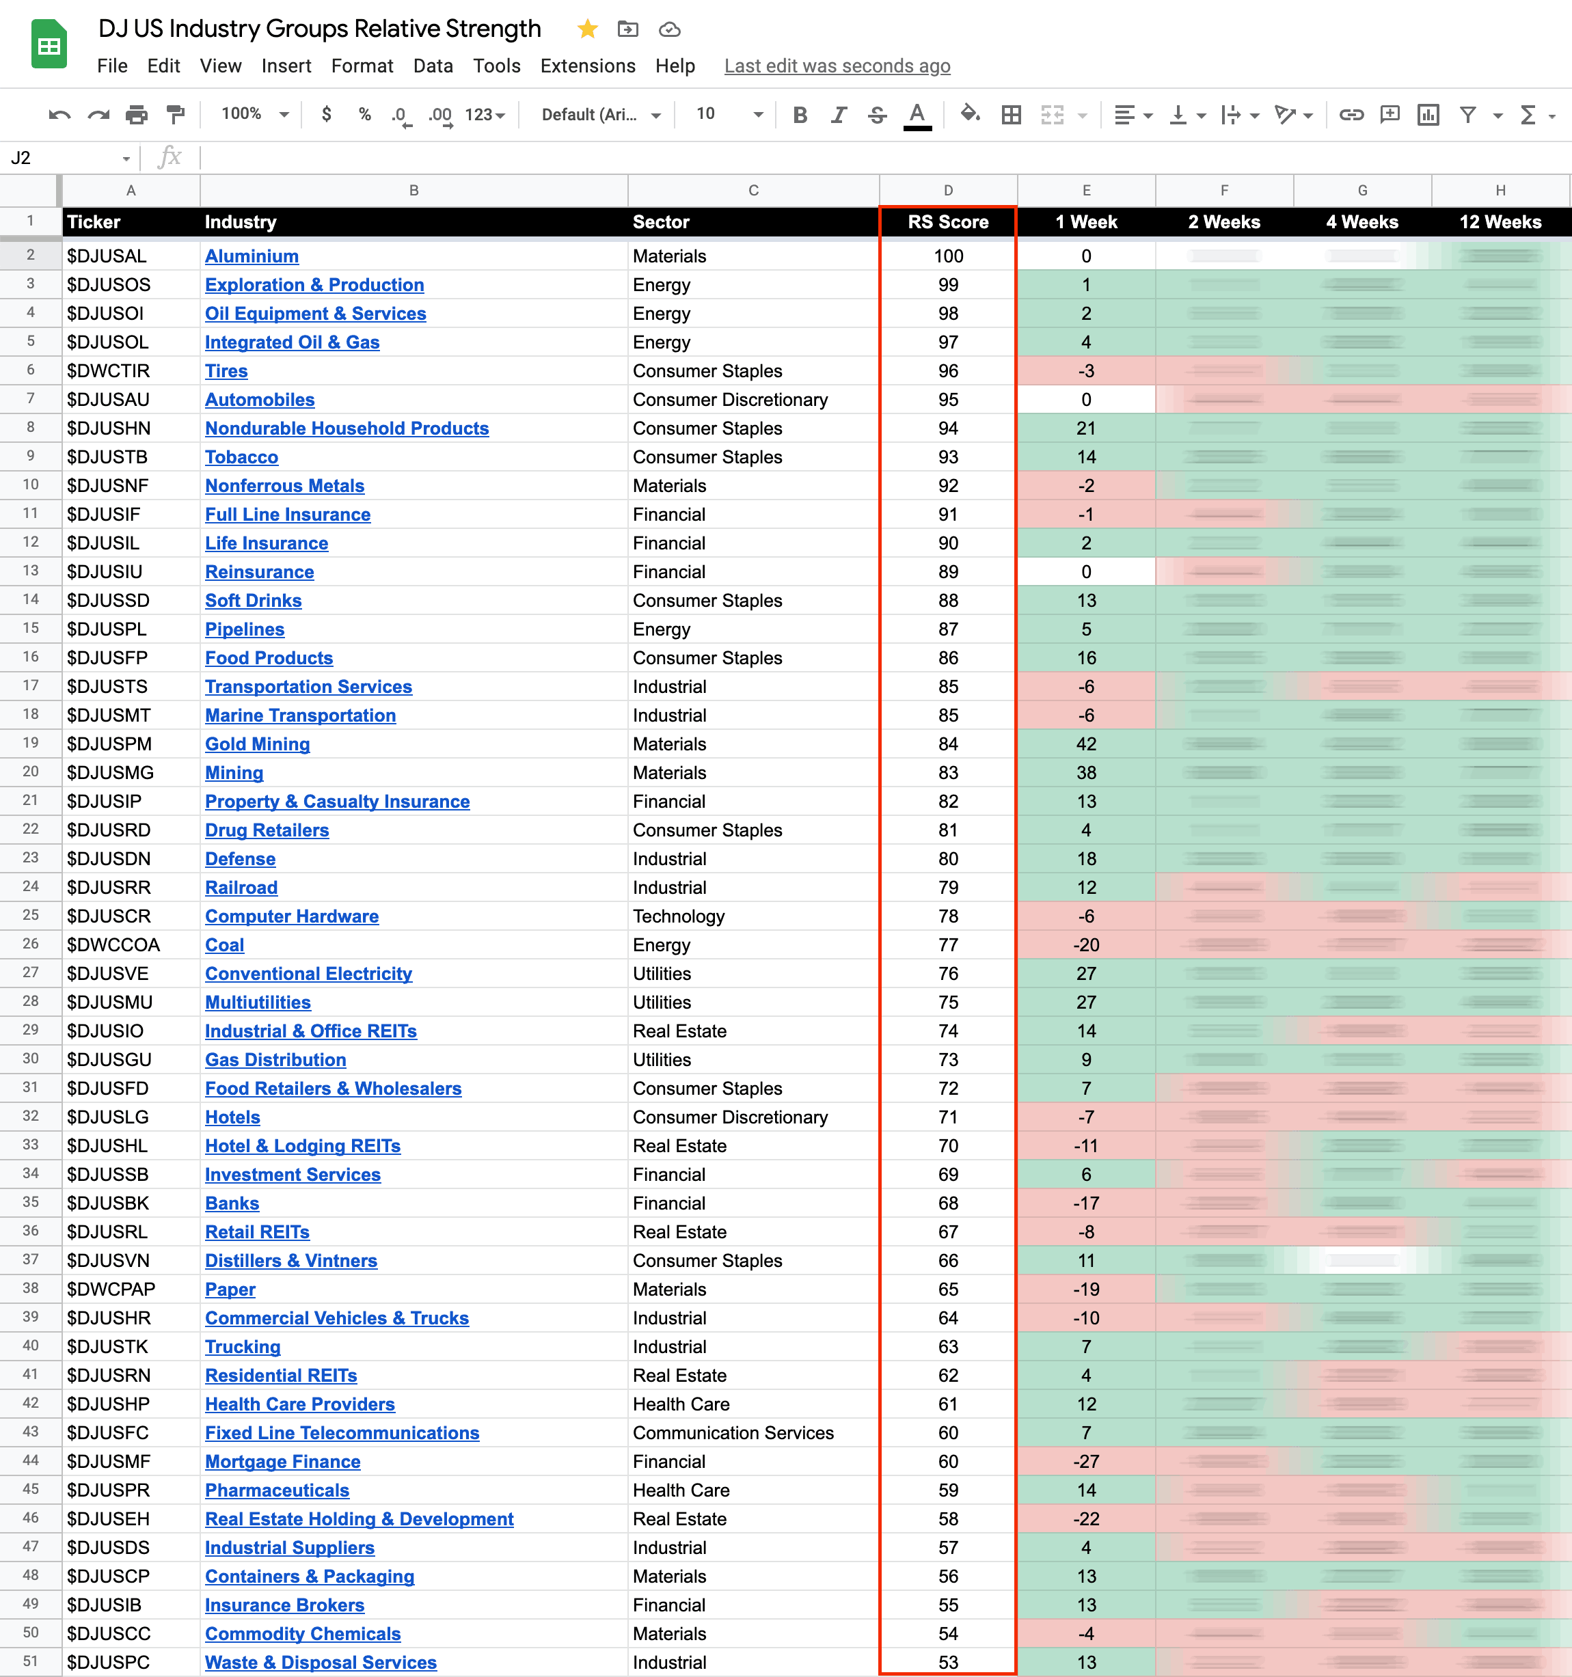Screen dimensions: 1572x1677
Task: Format as percent icon
Action: click(x=364, y=115)
